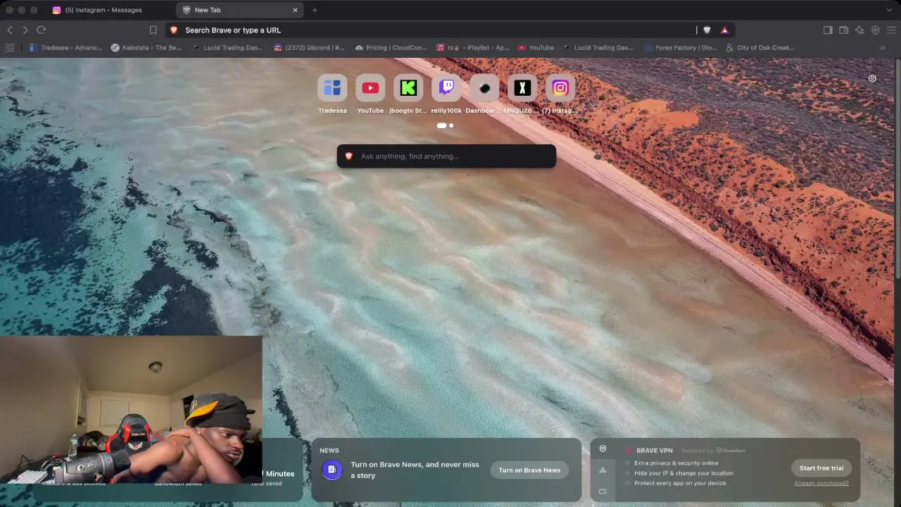
Task: Reload the current page
Action: tap(41, 30)
